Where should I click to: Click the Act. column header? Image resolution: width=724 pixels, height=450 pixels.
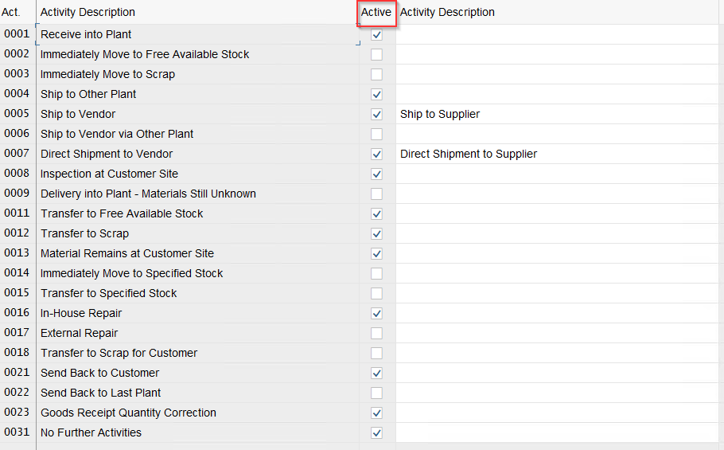click(x=11, y=12)
